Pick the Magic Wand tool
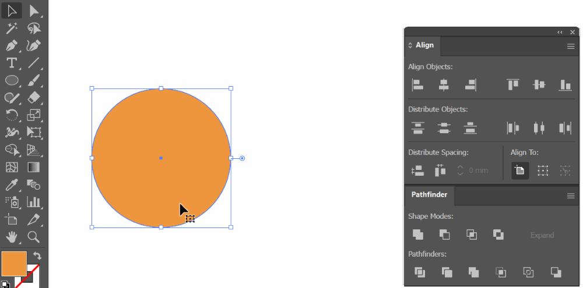 coord(12,28)
